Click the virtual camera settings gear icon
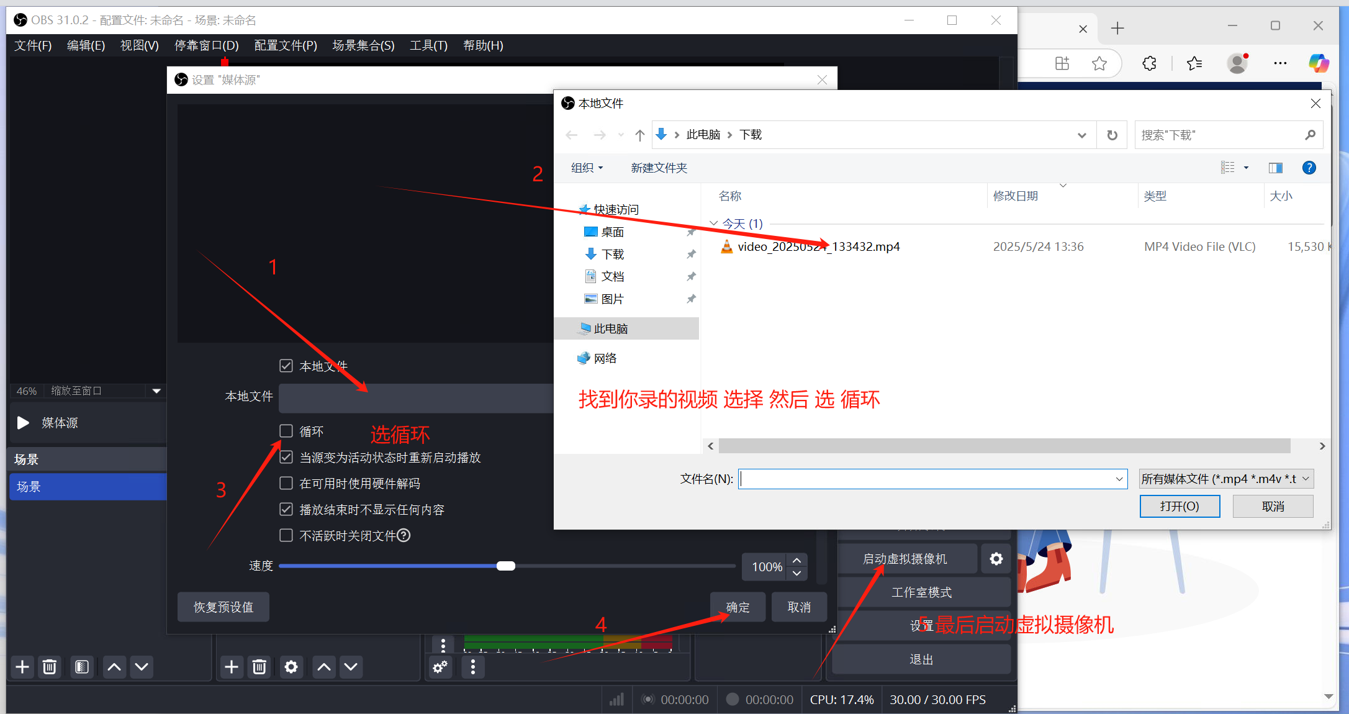 (x=996, y=559)
